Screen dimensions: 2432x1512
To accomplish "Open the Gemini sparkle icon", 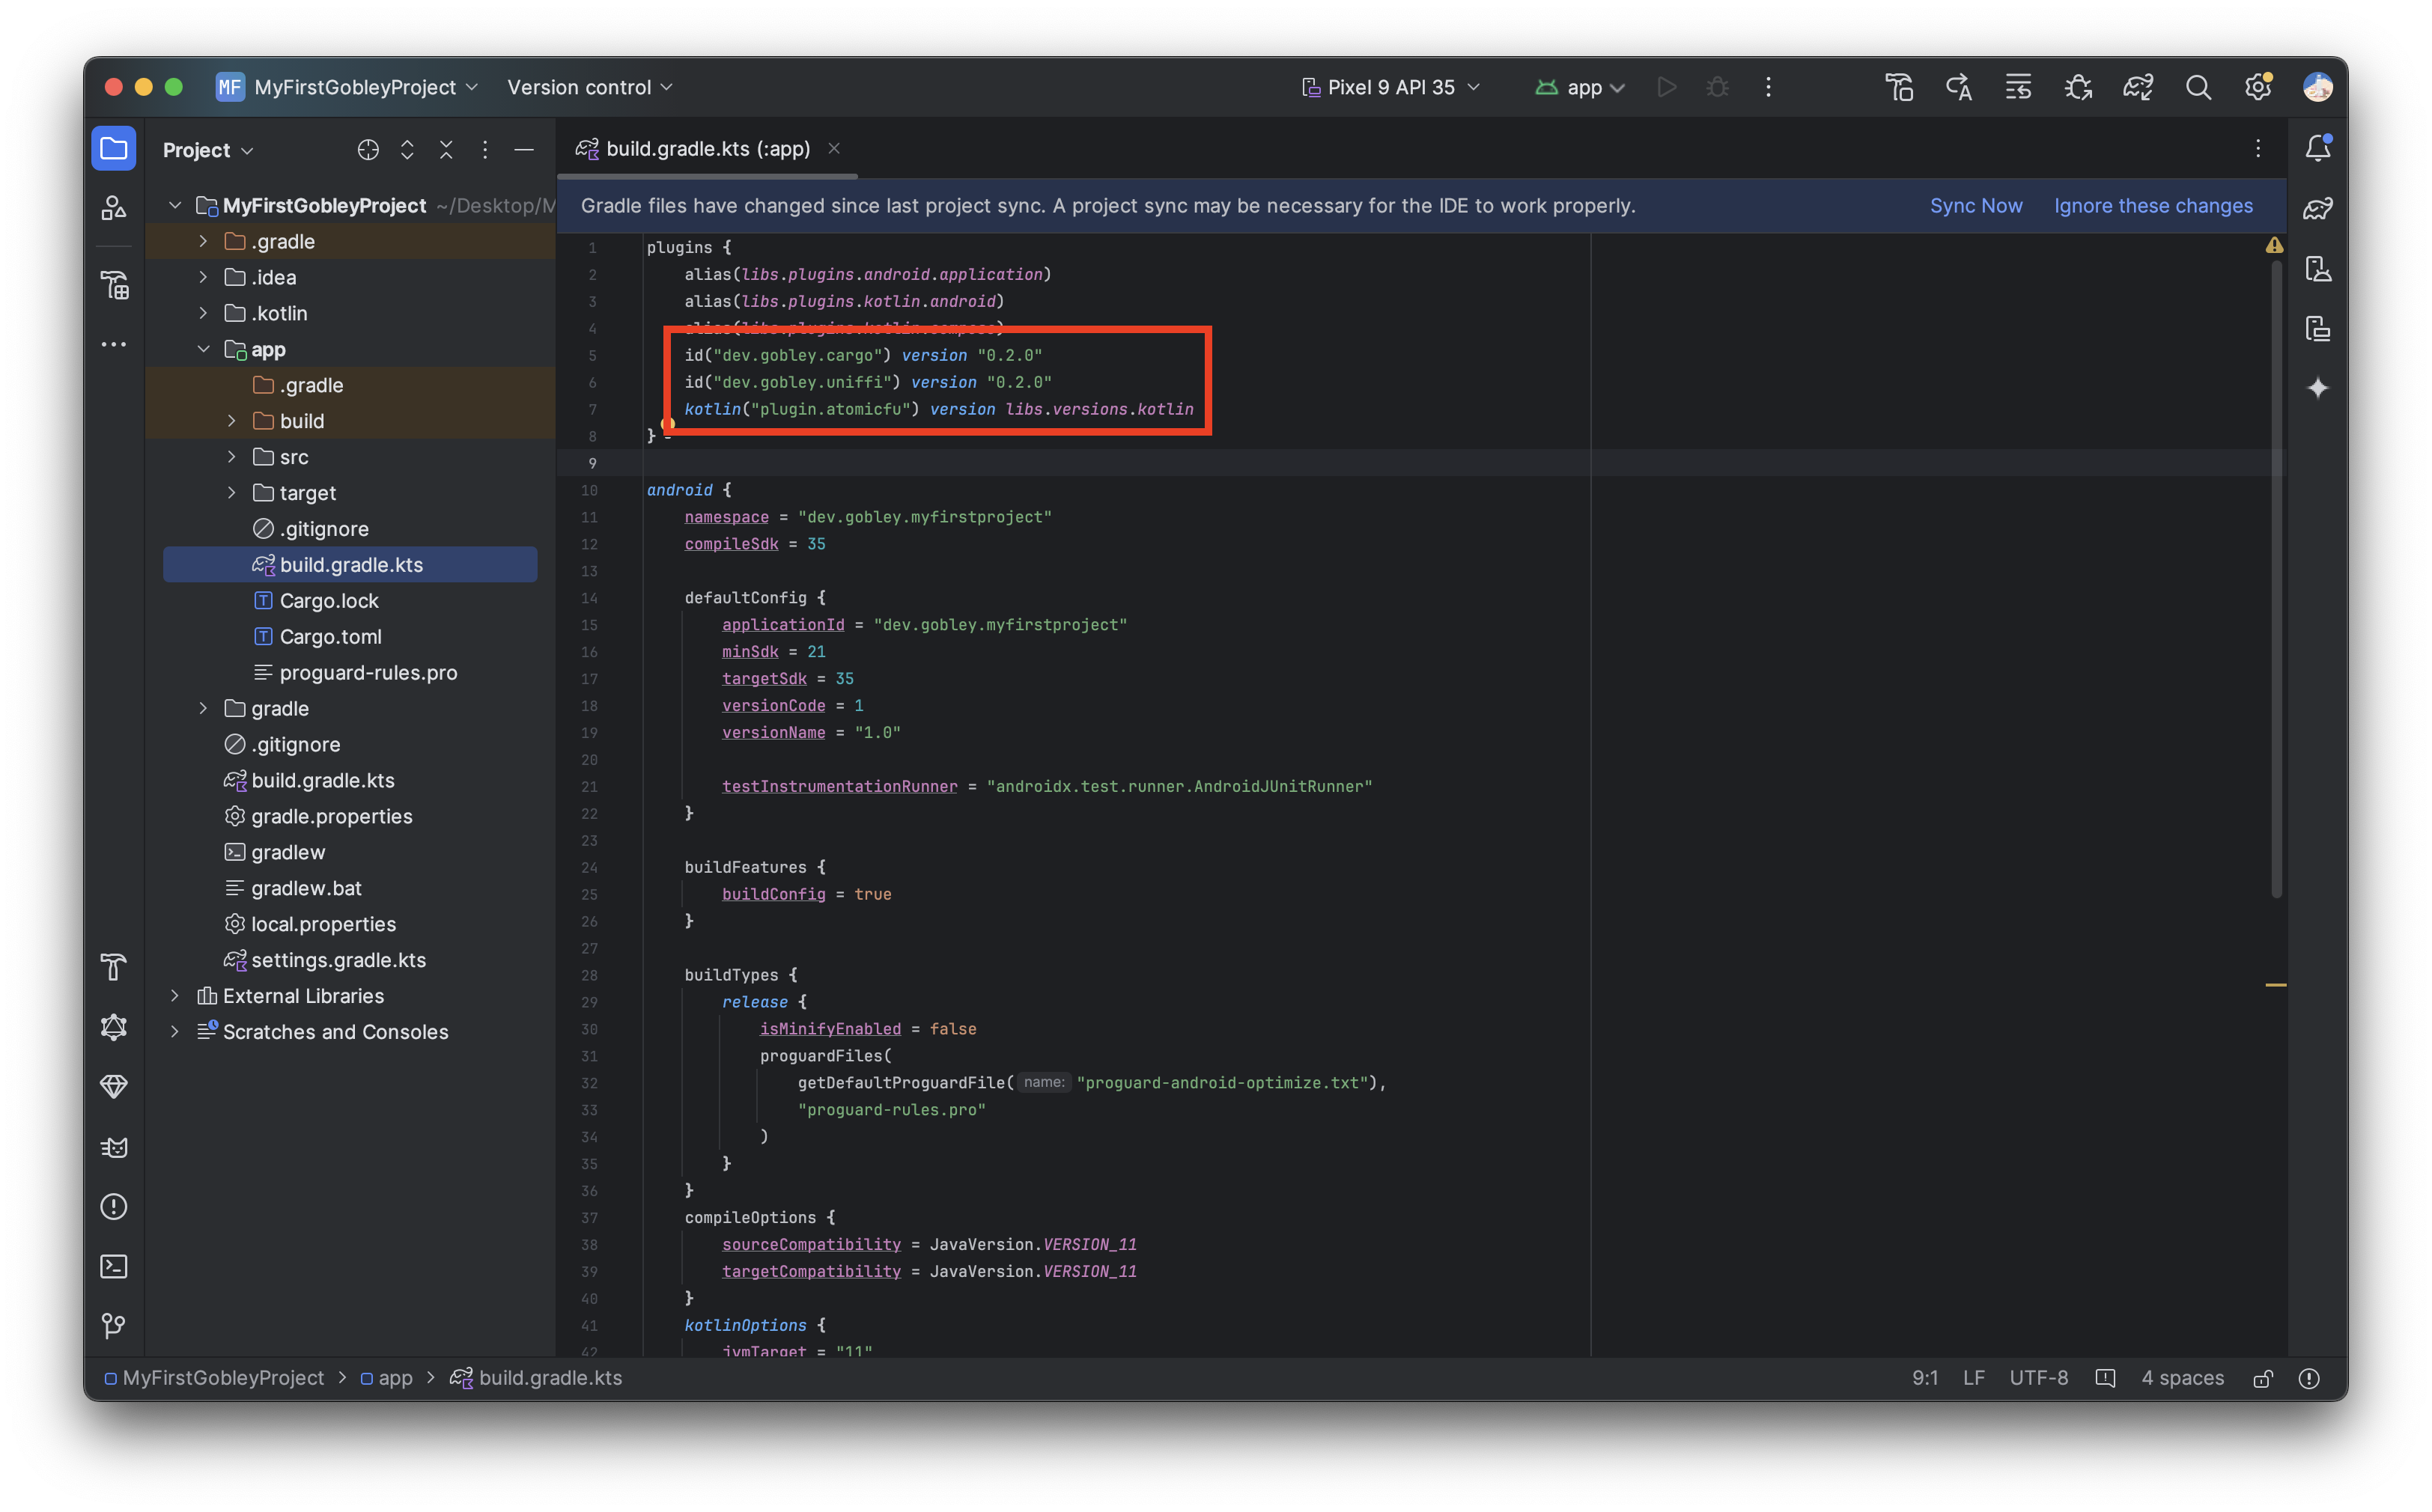I will pos(2318,388).
